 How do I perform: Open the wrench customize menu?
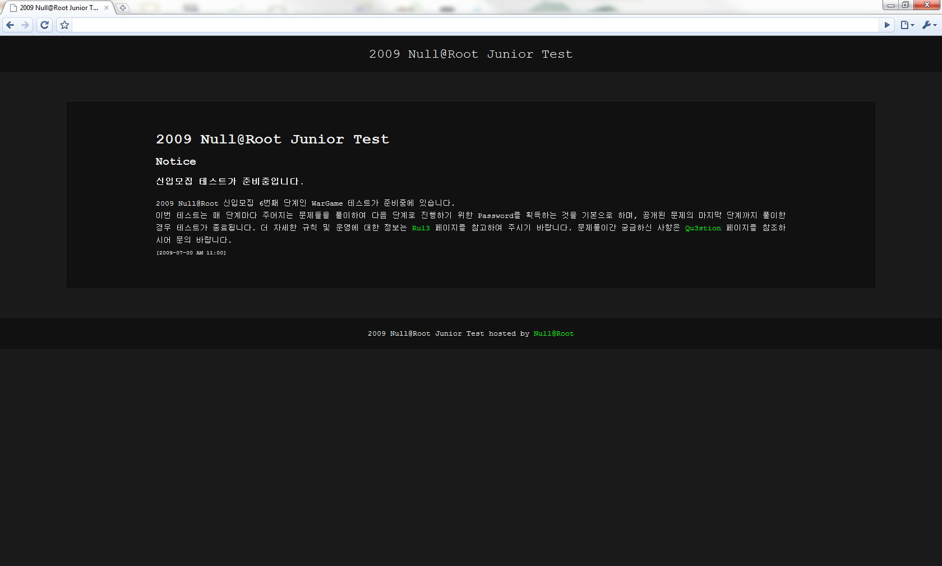click(x=929, y=25)
